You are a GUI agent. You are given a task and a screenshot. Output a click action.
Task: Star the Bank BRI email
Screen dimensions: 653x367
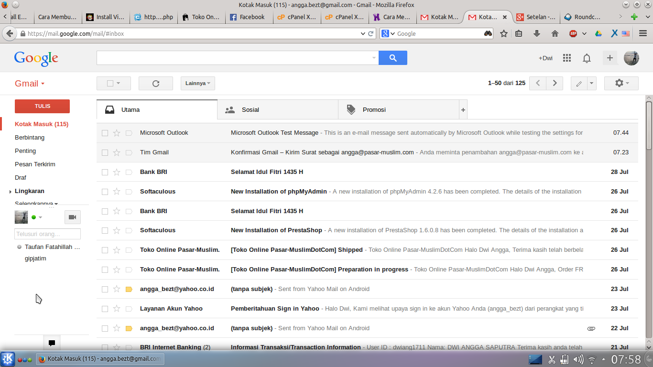click(117, 172)
